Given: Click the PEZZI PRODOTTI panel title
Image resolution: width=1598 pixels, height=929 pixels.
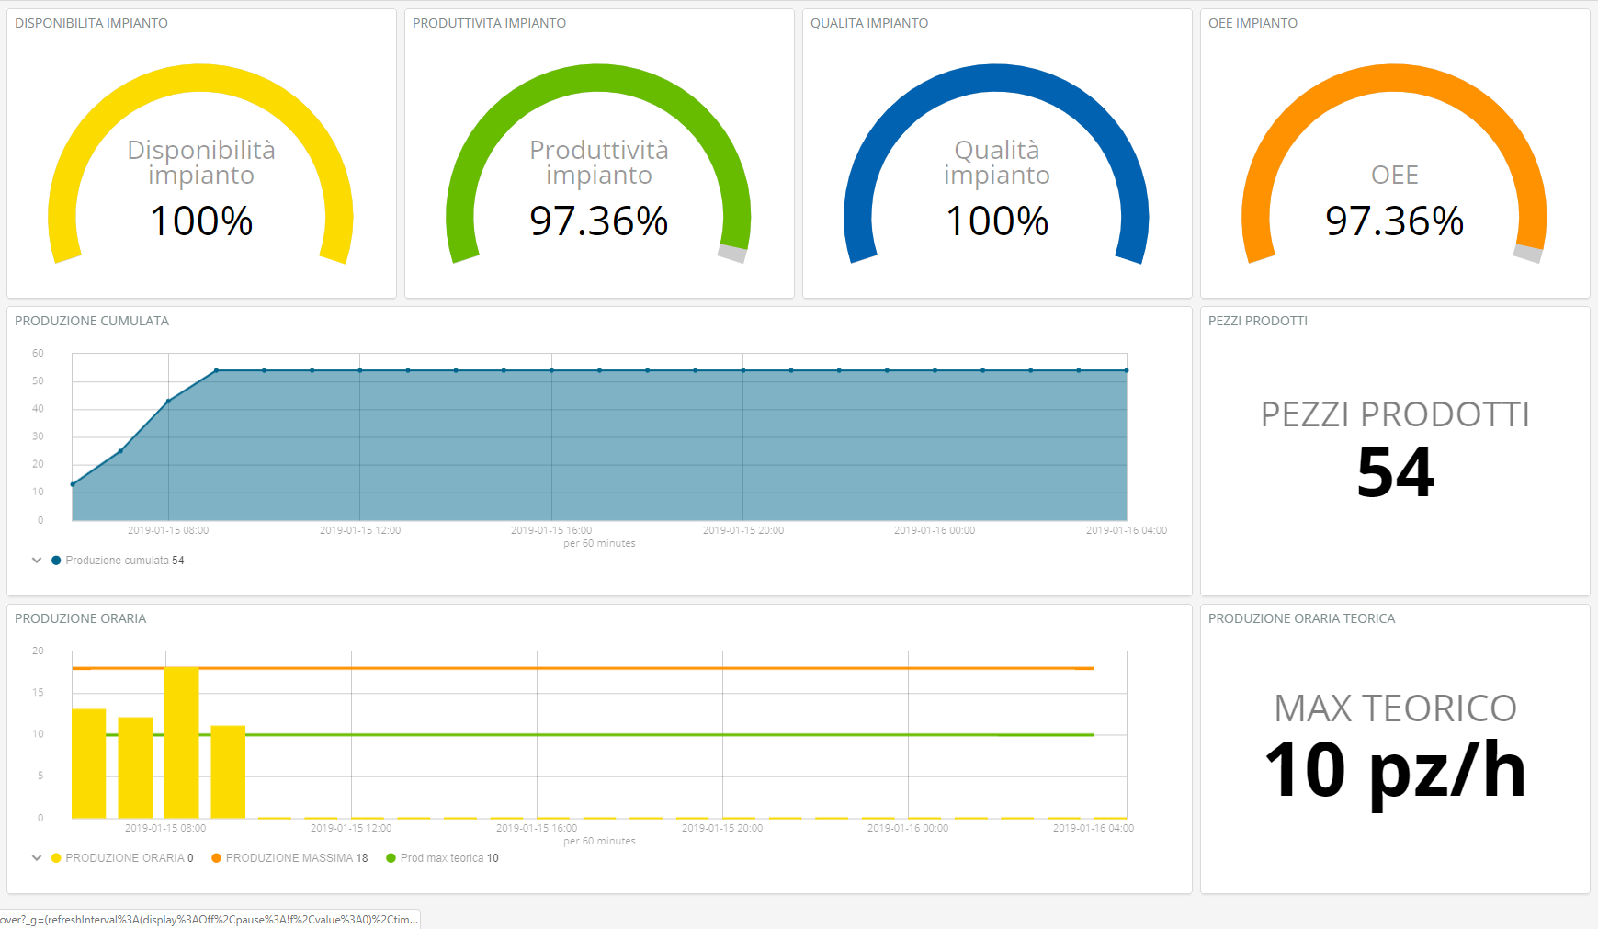Looking at the screenshot, I should pos(1257,321).
